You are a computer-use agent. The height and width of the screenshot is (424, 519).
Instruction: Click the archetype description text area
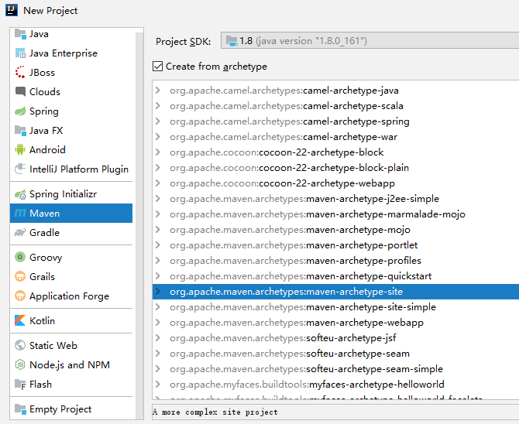tap(335, 412)
